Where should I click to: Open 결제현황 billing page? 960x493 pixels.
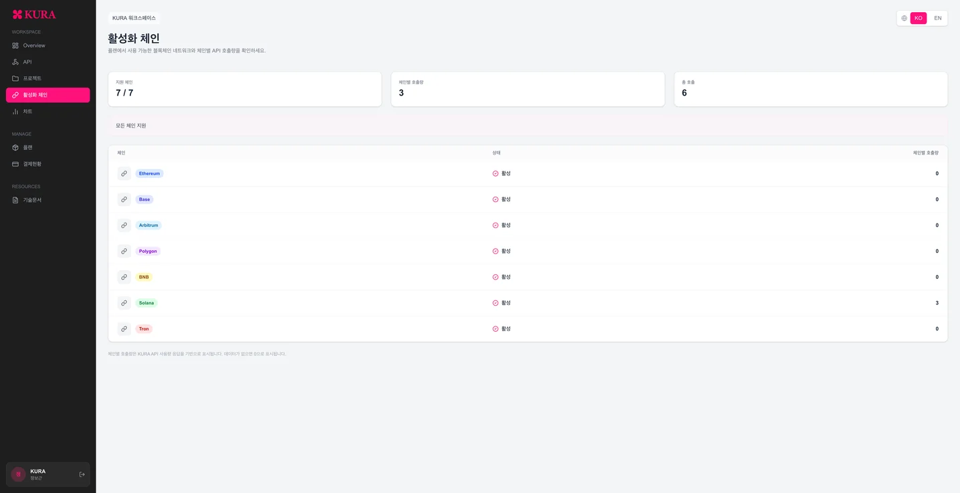(x=48, y=164)
